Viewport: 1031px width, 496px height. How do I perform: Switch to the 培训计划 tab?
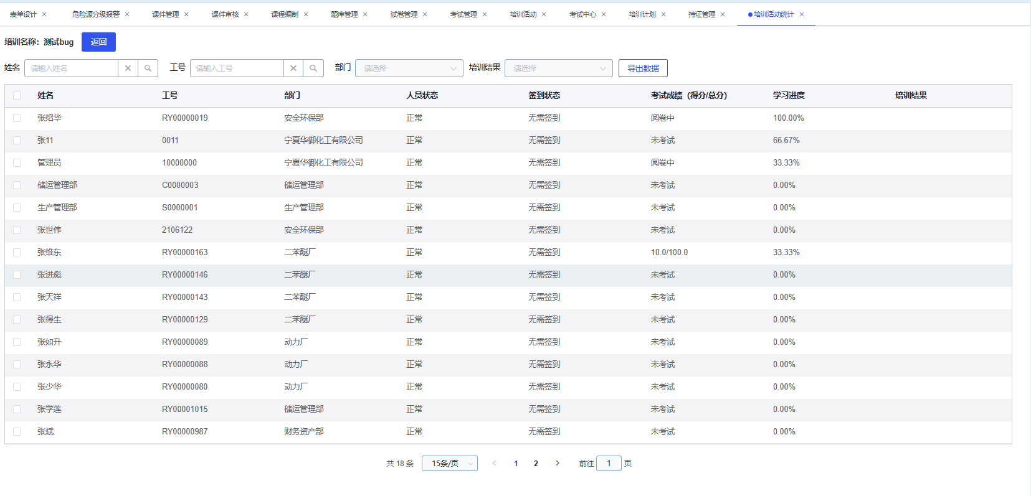[x=642, y=14]
